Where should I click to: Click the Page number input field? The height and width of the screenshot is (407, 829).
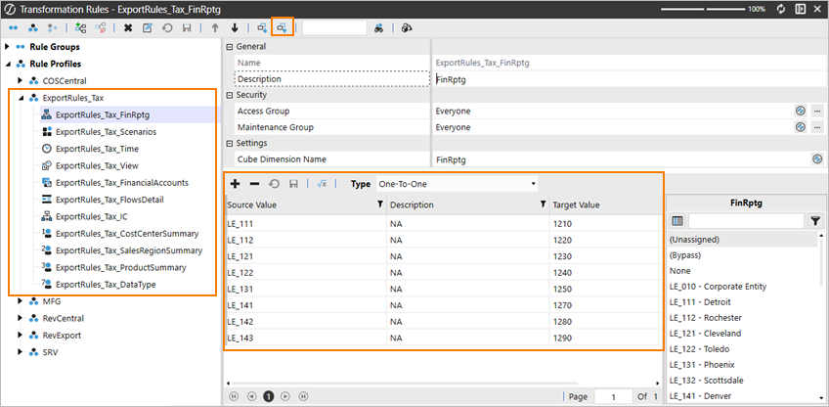click(614, 396)
